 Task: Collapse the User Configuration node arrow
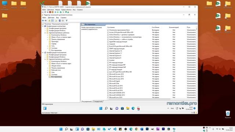pyautogui.click(x=43, y=52)
